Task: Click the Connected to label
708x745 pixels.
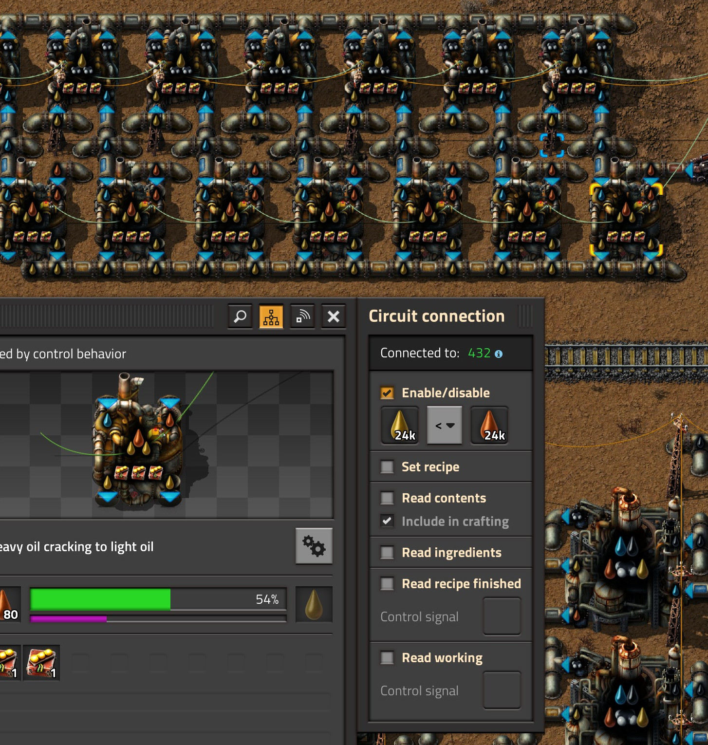Action: (420, 353)
